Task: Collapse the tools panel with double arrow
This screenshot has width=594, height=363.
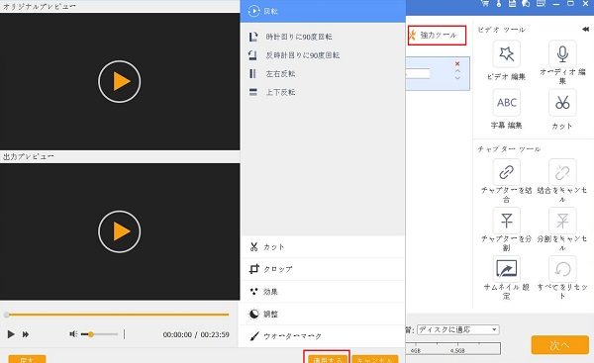Action: [585, 29]
